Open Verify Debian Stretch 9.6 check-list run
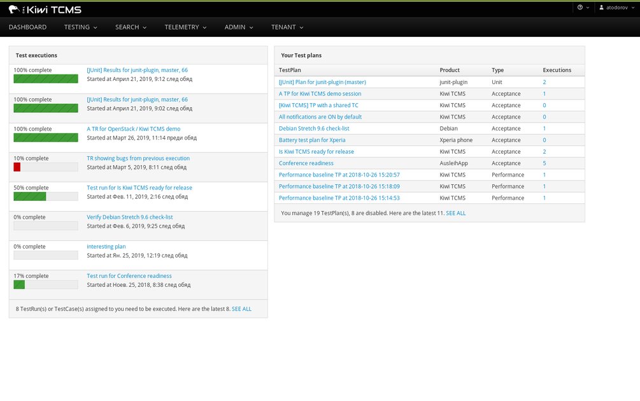 (130, 217)
